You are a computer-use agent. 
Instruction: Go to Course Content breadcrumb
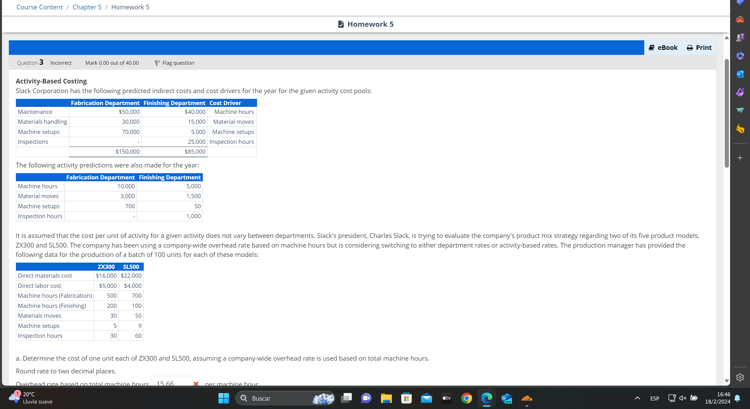(40, 7)
